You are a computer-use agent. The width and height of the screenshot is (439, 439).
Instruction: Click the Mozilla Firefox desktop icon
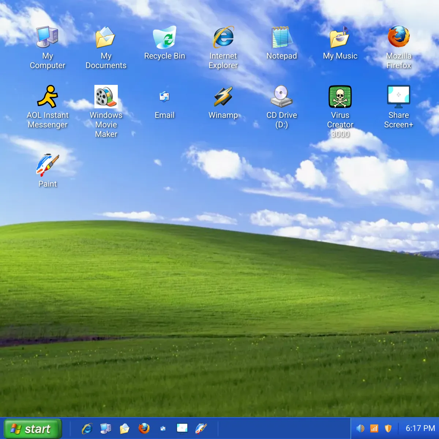pyautogui.click(x=399, y=37)
